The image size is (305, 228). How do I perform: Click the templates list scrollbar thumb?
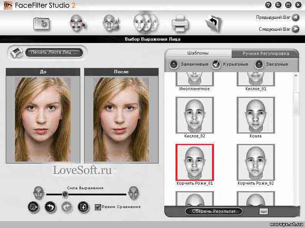pyautogui.click(x=296, y=104)
